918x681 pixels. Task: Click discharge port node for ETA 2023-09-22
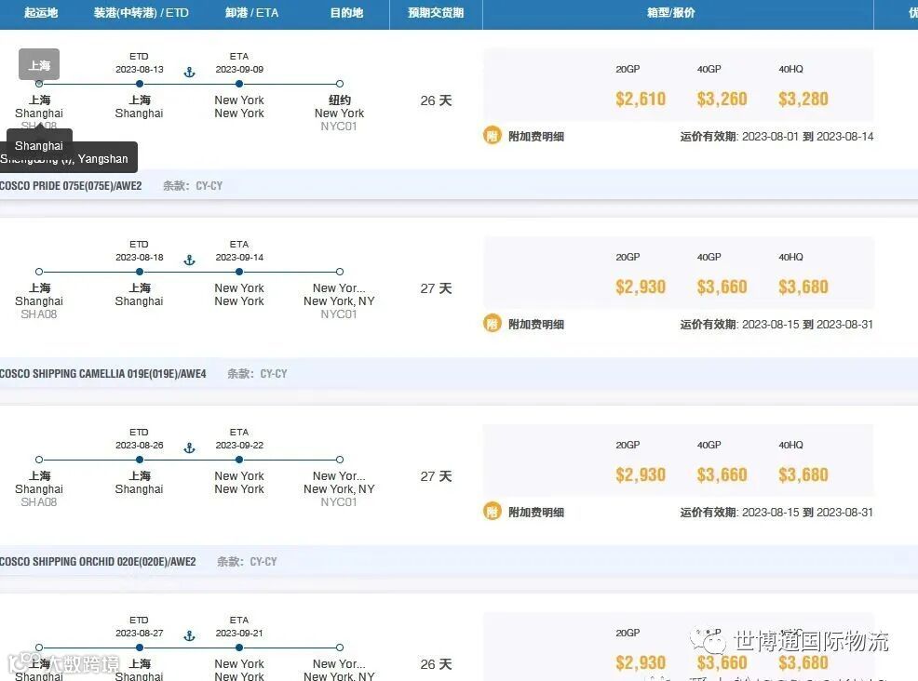tap(239, 460)
